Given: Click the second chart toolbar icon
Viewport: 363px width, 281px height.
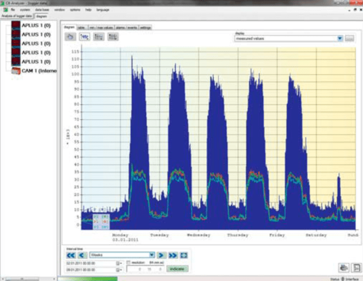Looking at the screenshot, I should click(x=84, y=37).
